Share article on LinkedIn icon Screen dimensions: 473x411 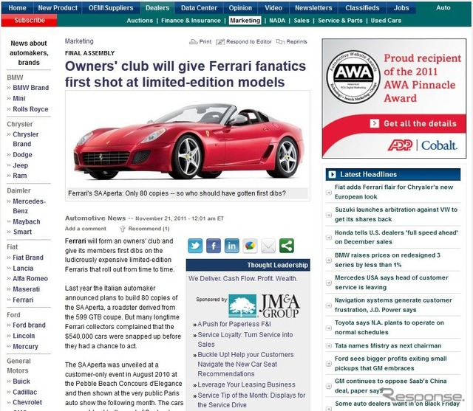click(231, 246)
